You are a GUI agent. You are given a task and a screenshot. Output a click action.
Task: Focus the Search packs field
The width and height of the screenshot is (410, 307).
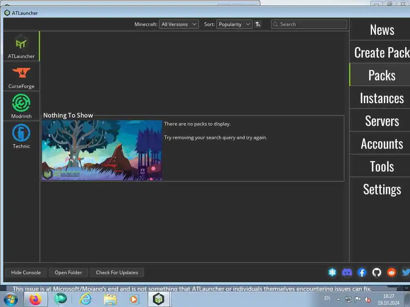click(x=309, y=24)
